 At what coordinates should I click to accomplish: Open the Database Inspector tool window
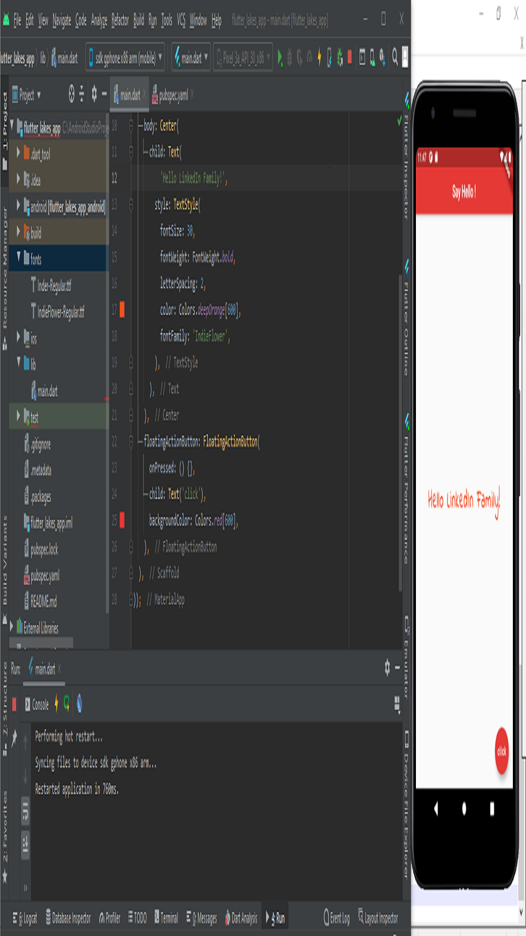coord(68,918)
